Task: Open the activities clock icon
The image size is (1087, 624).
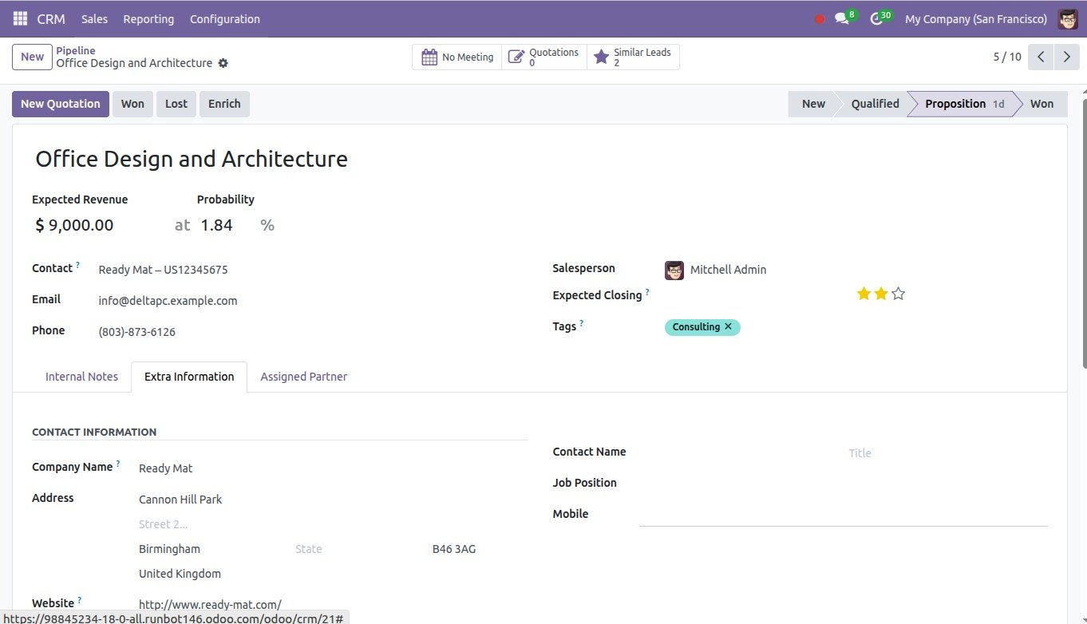Action: (x=877, y=18)
